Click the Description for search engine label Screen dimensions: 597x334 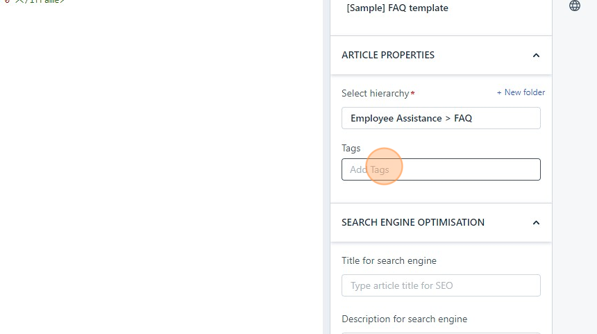pyautogui.click(x=404, y=319)
